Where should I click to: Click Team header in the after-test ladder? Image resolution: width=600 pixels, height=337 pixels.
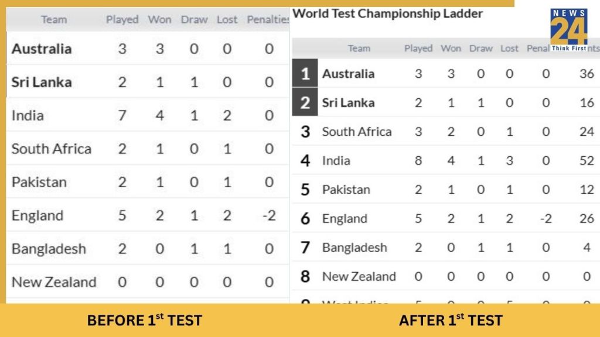359,49
